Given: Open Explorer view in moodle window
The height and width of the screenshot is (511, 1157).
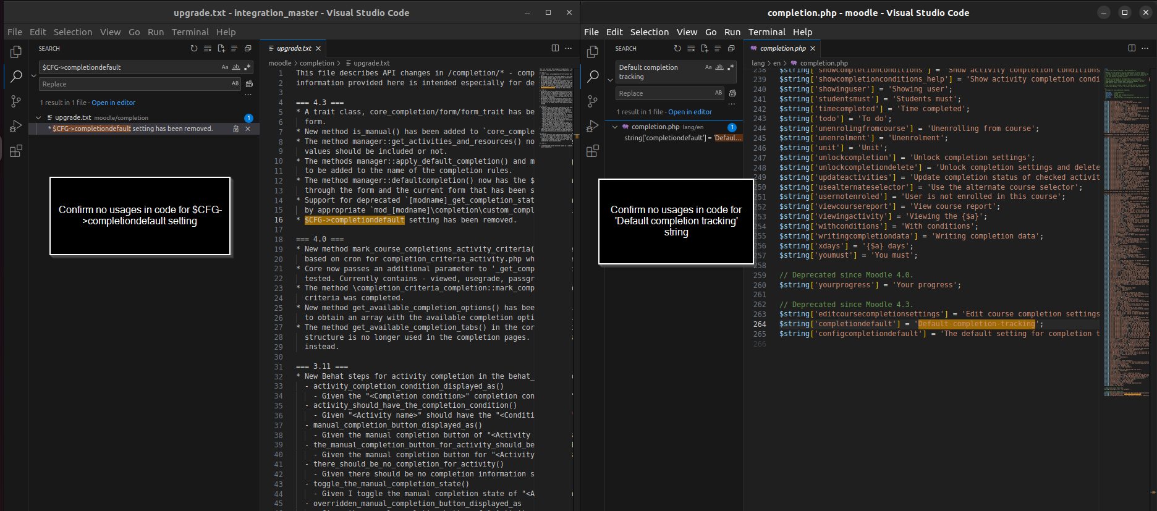Looking at the screenshot, I should (x=593, y=52).
